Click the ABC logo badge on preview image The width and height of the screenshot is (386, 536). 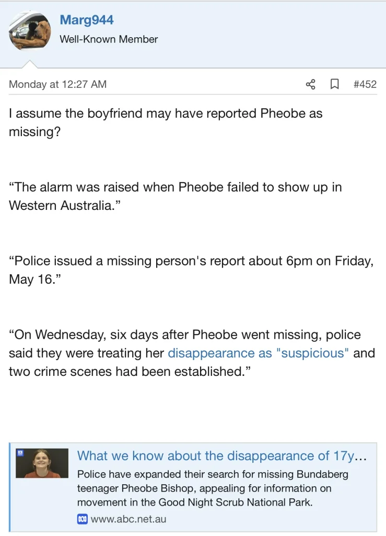20,453
